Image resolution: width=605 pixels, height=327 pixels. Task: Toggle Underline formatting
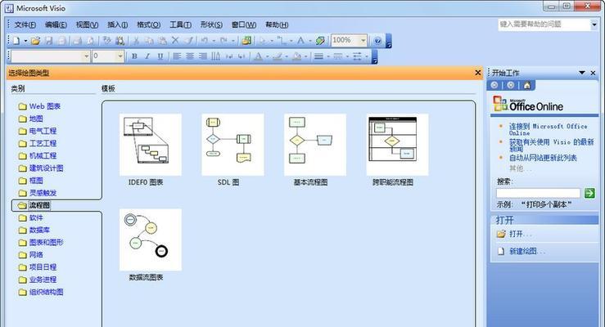(x=160, y=56)
